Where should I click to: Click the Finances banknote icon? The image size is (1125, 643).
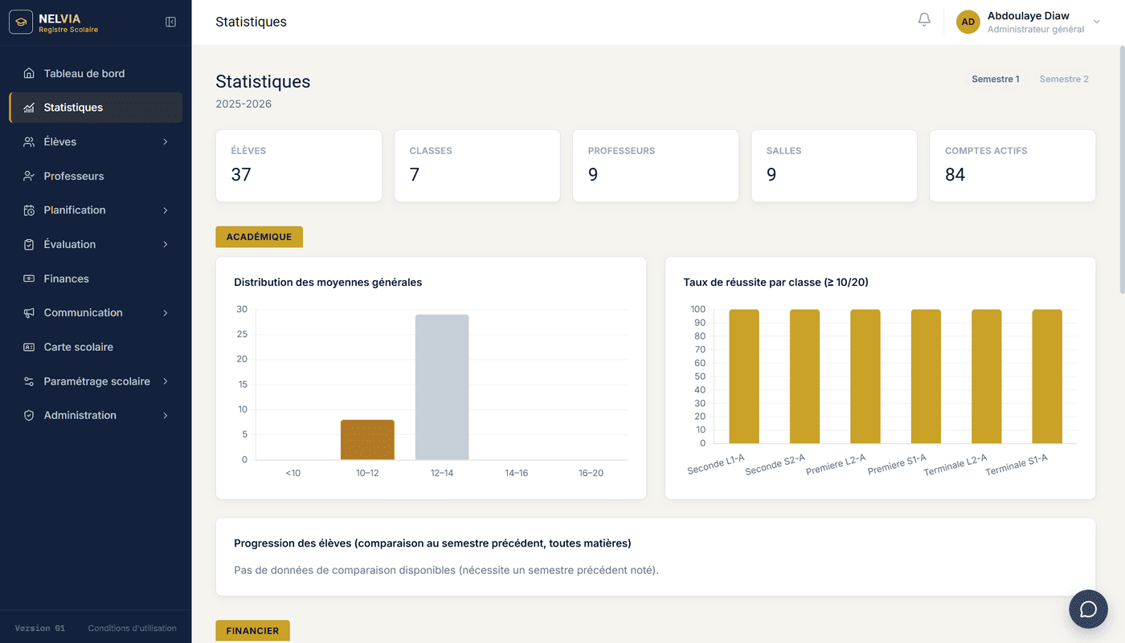pyautogui.click(x=29, y=279)
